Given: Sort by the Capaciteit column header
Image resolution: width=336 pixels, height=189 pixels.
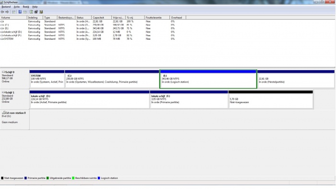Looking at the screenshot, I should pos(102,18).
